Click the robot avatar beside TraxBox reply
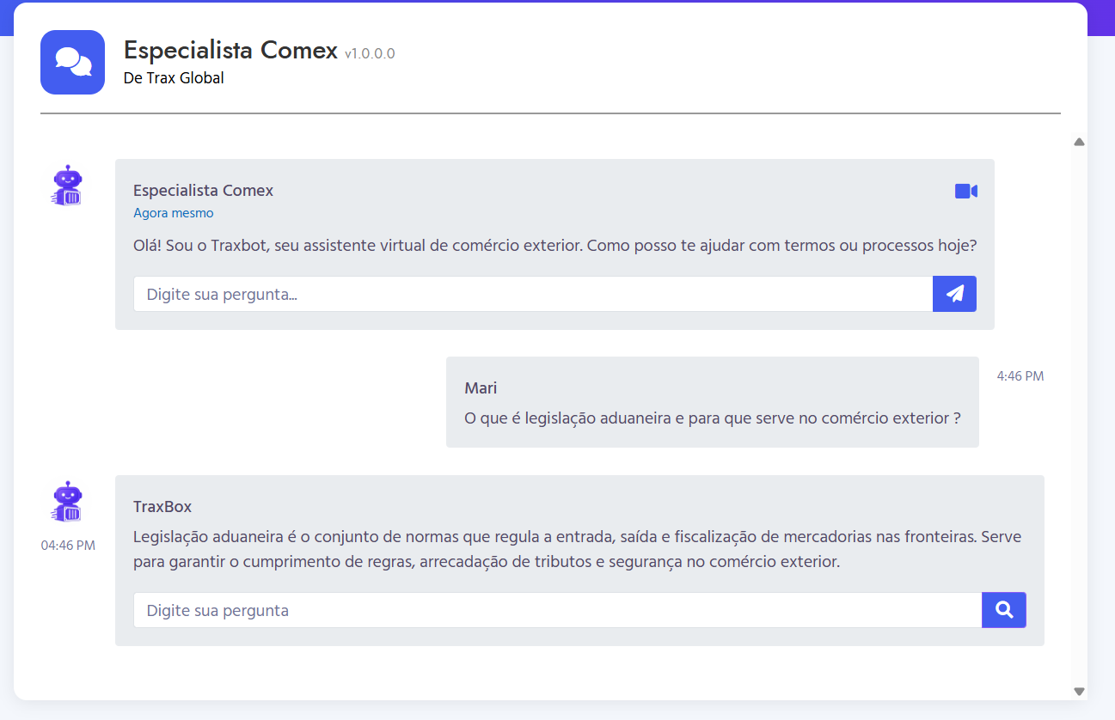 pyautogui.click(x=67, y=502)
